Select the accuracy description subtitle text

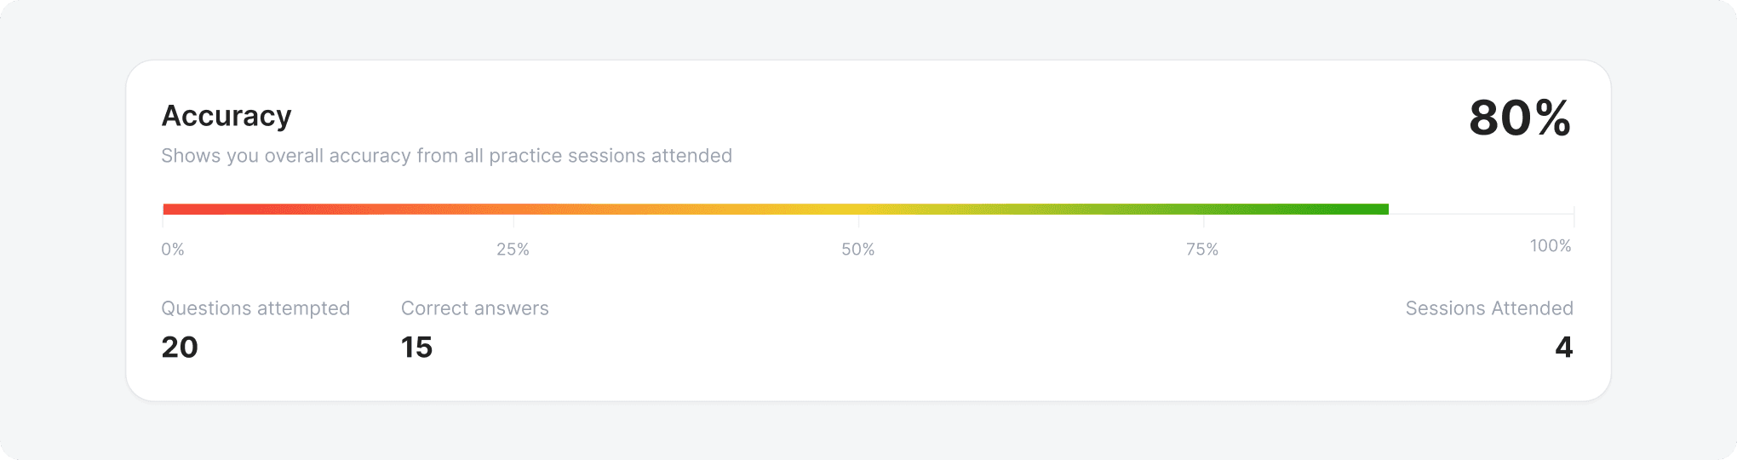[446, 156]
